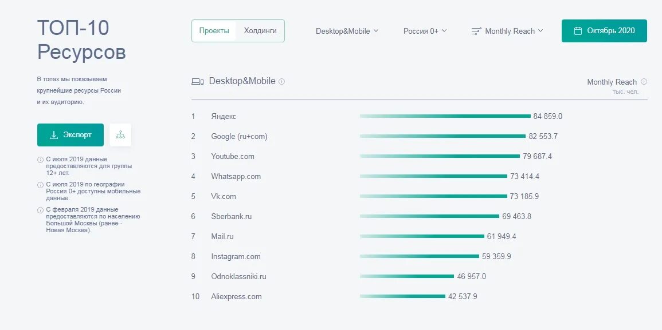Click the value 79 687.4
Viewport: 662px width, 330px height.
(x=537, y=156)
